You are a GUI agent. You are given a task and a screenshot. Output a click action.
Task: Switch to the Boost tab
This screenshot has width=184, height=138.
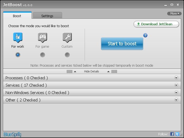pos(17,15)
